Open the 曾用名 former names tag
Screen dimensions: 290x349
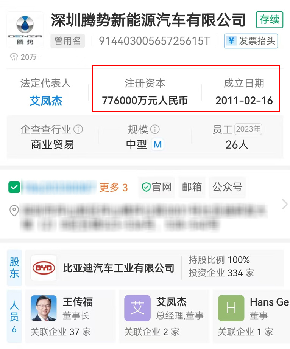[67, 41]
